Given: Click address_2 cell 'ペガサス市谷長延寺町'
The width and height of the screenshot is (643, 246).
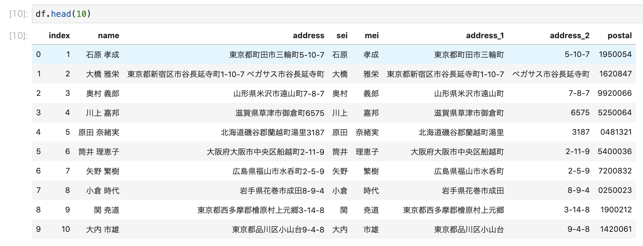Looking at the screenshot, I should 551,74.
